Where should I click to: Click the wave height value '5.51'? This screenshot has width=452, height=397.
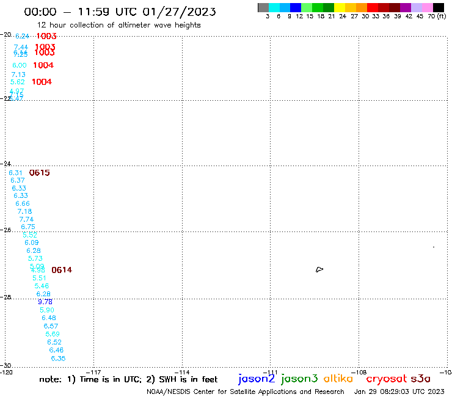39,279
